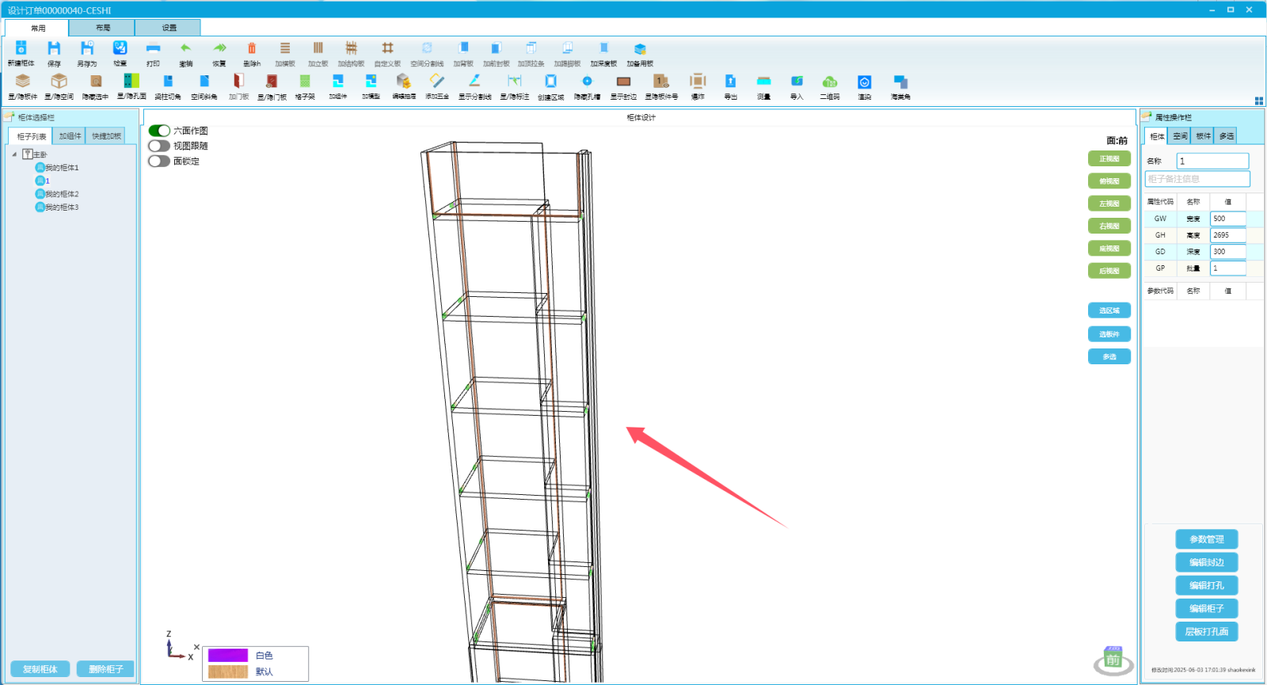Open 参数管理 parameter manager
This screenshot has height=685, width=1267.
(x=1206, y=539)
